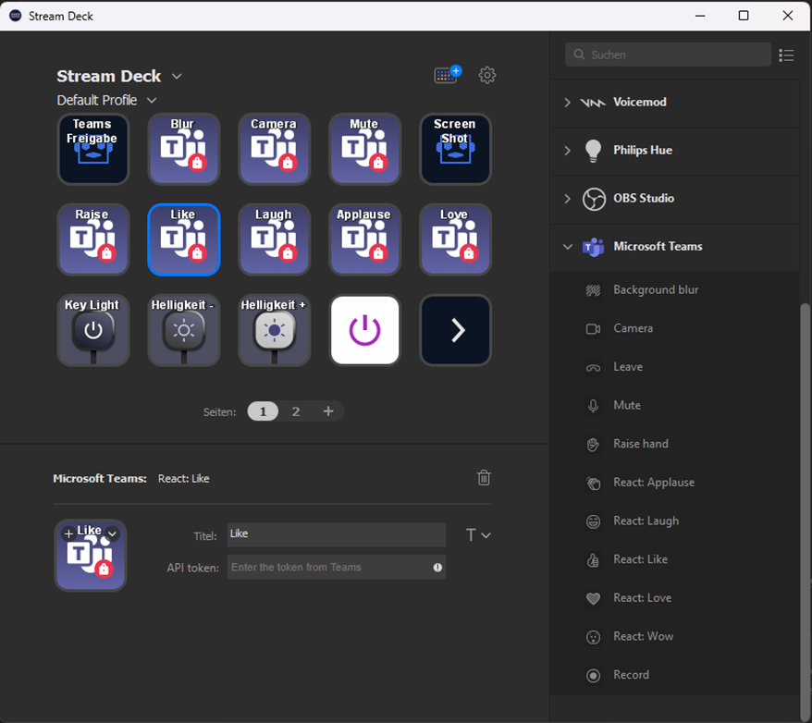The height and width of the screenshot is (723, 812).
Task: Select the next page arrow key
Action: tap(455, 330)
